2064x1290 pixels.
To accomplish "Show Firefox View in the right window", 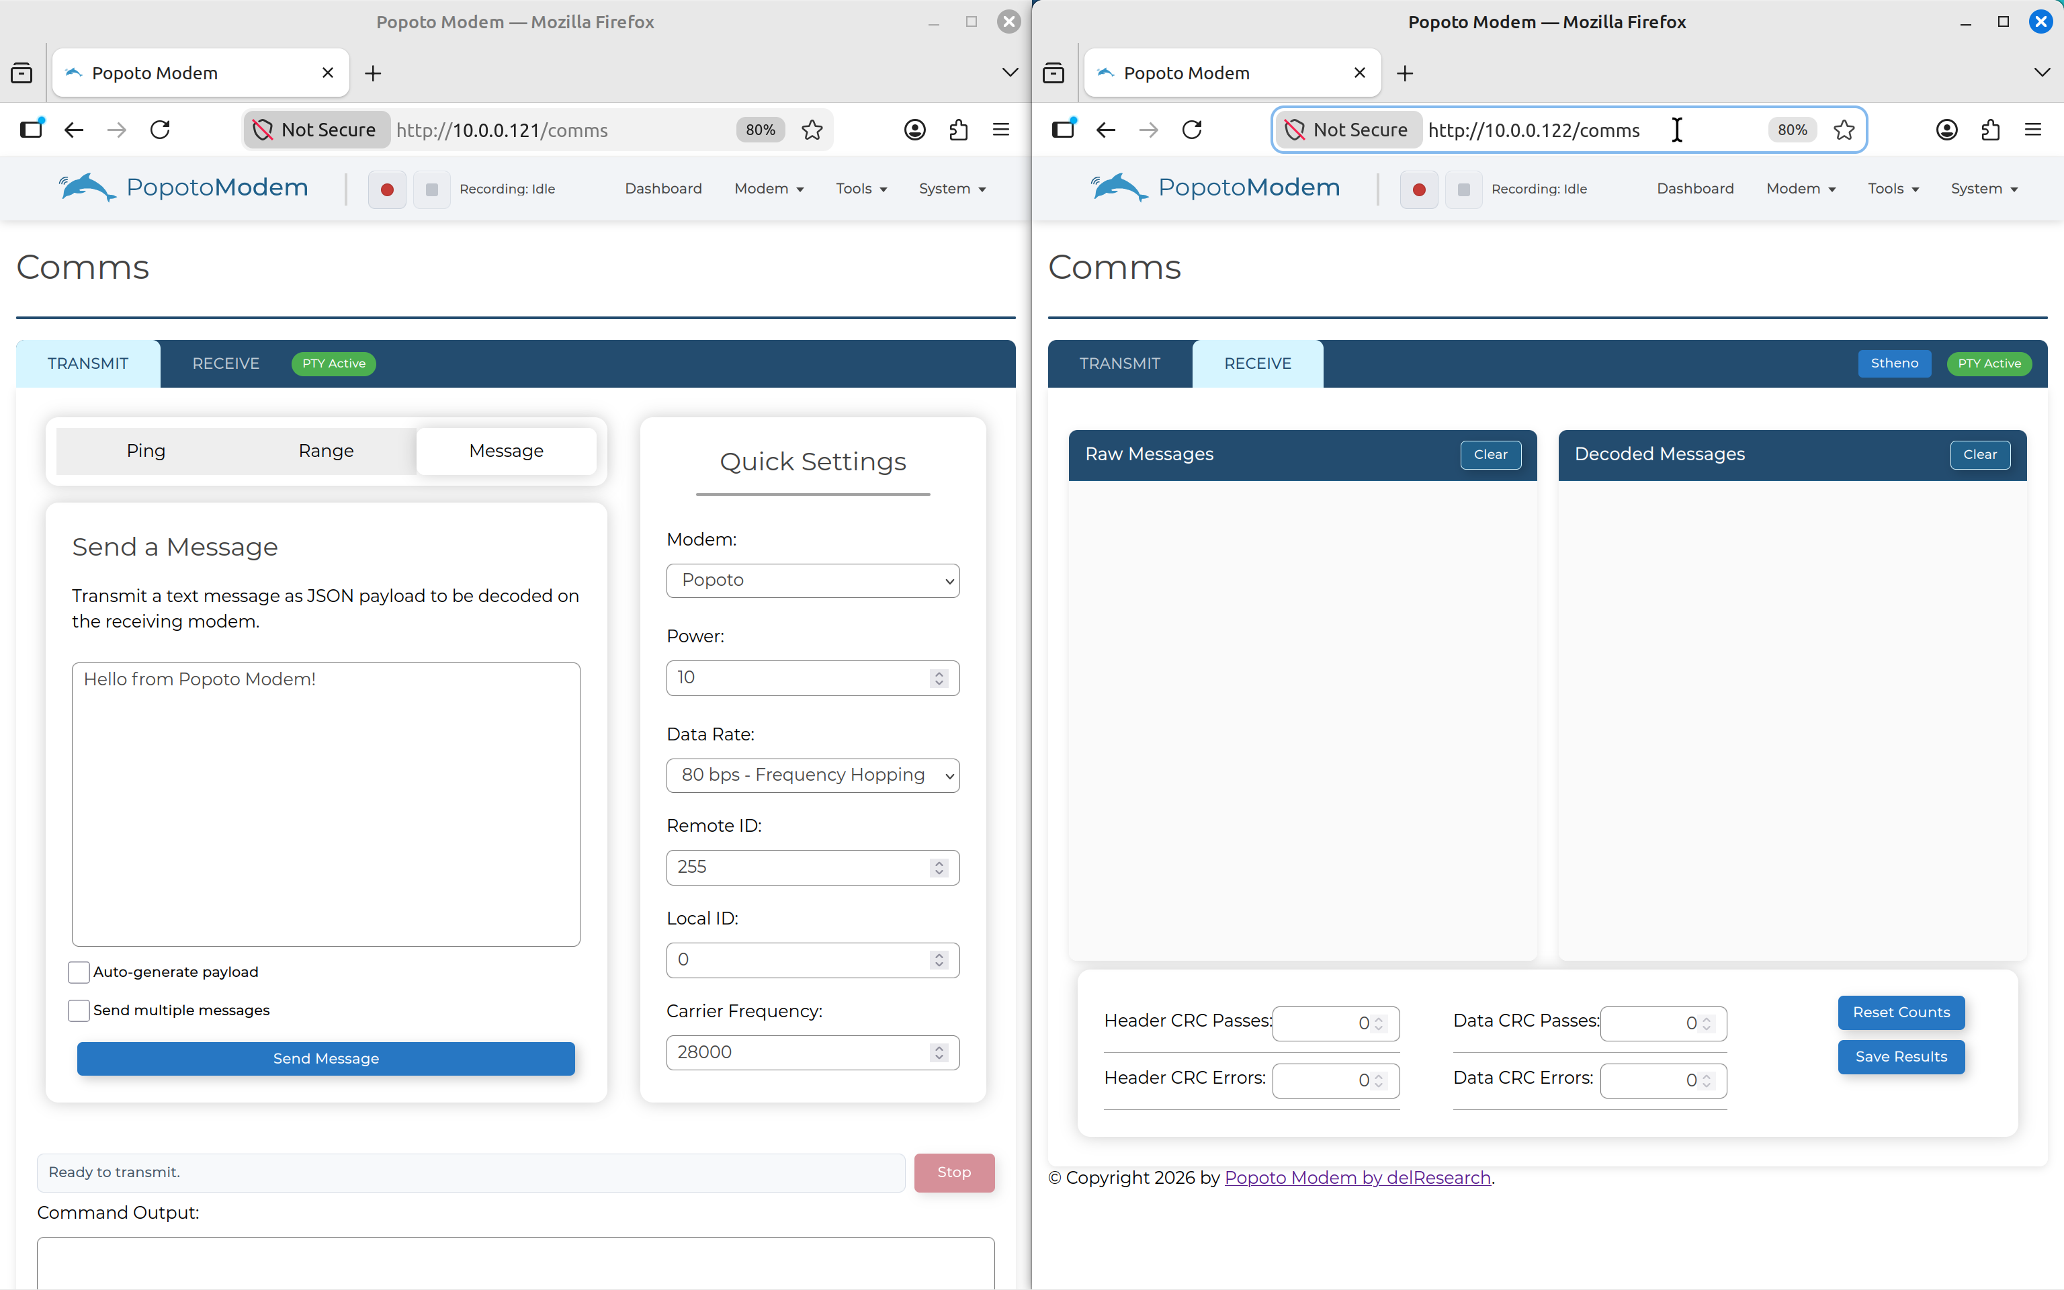I will pyautogui.click(x=1053, y=73).
